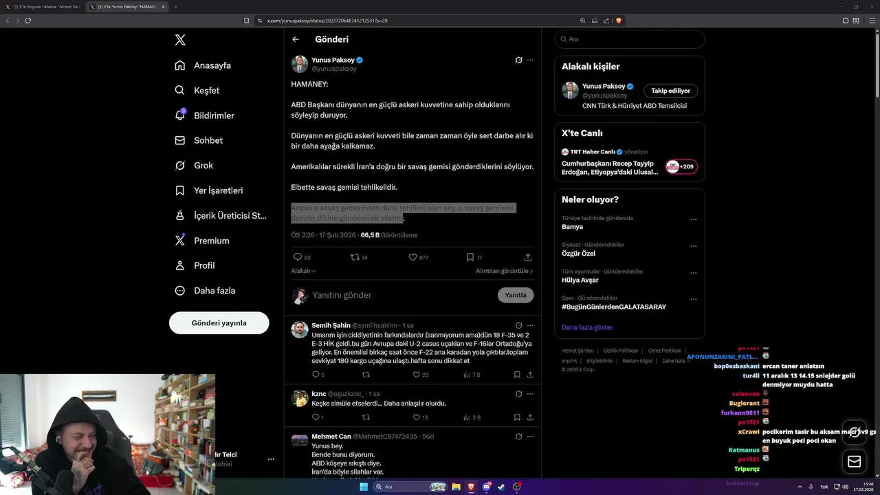Image resolution: width=880 pixels, height=495 pixels.
Task: Expand Daha fazla menu
Action: pos(205,290)
